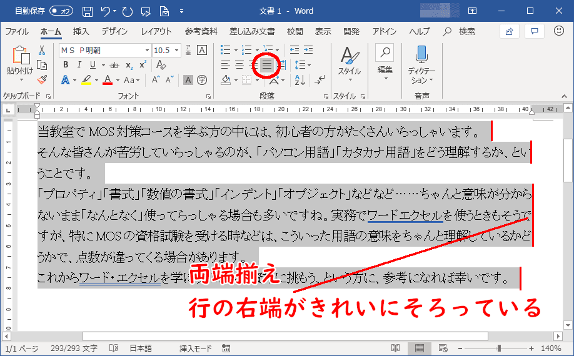Open phonetic guide (ruby) tool

point(188,50)
